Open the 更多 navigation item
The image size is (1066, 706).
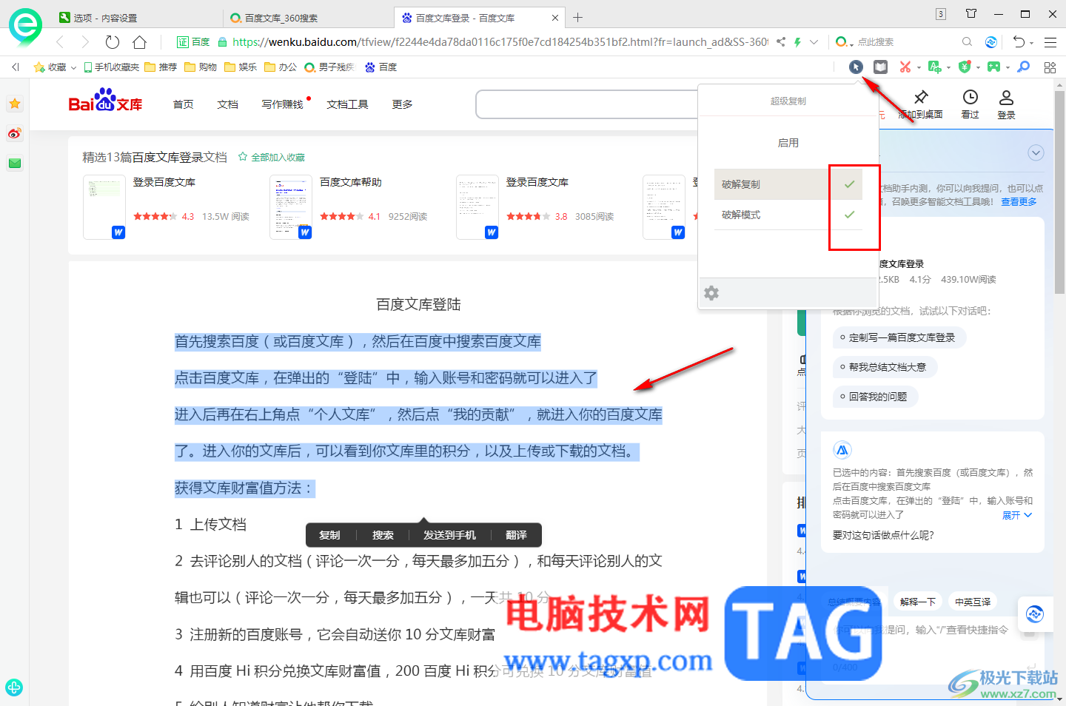pyautogui.click(x=402, y=104)
